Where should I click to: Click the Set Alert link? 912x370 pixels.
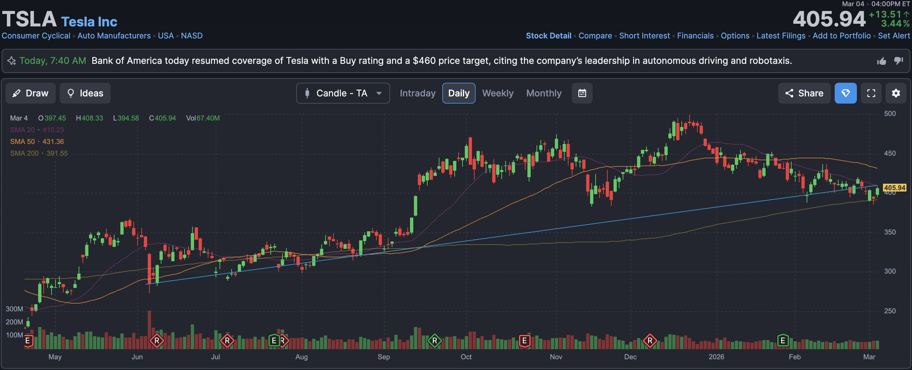click(893, 36)
